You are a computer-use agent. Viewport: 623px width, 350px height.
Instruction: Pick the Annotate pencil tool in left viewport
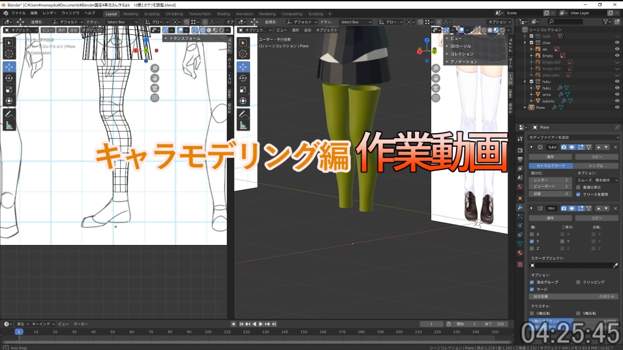tap(9, 114)
